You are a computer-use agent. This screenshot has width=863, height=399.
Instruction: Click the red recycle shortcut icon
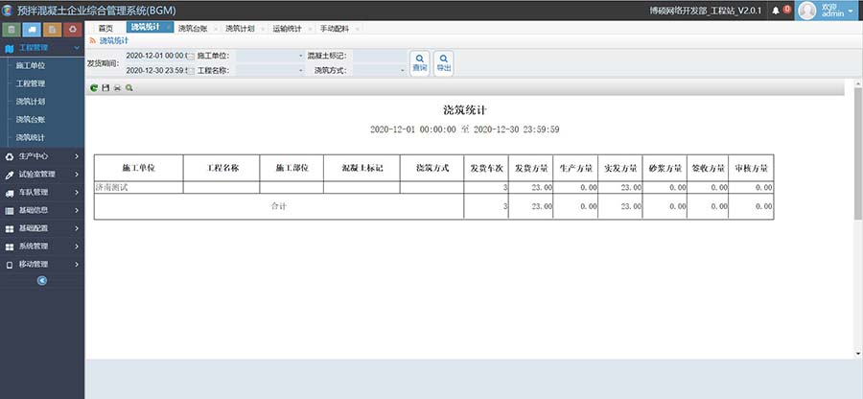[73, 29]
